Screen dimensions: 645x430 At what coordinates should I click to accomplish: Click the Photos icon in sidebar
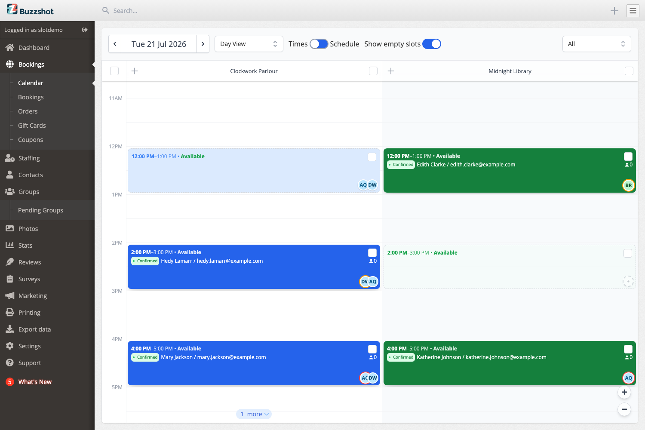pos(9,228)
